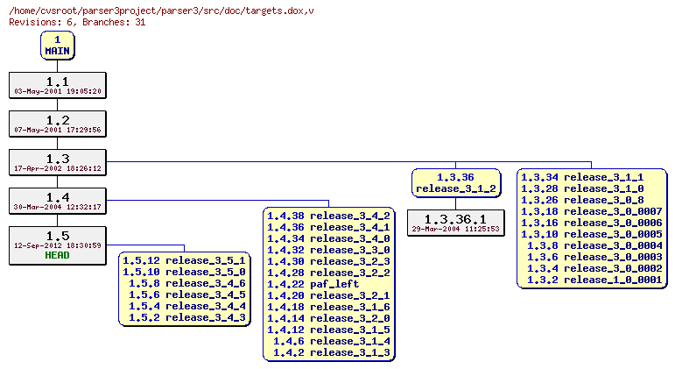The height and width of the screenshot is (369, 675).
Task: Click branch 1.4.38 release_3_4_2
Action: point(329,216)
